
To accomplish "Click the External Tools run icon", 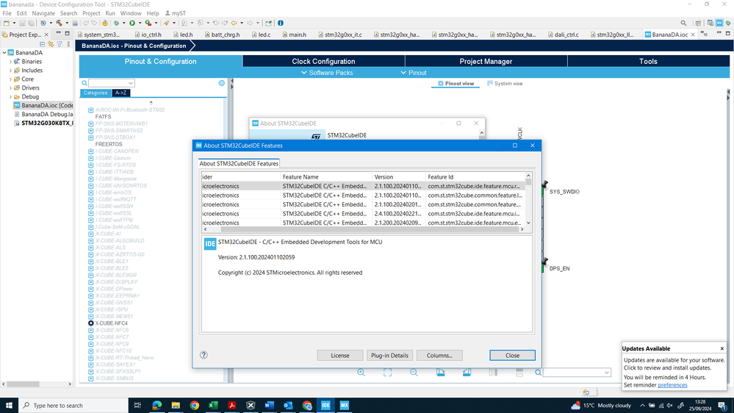I will pos(148,23).
